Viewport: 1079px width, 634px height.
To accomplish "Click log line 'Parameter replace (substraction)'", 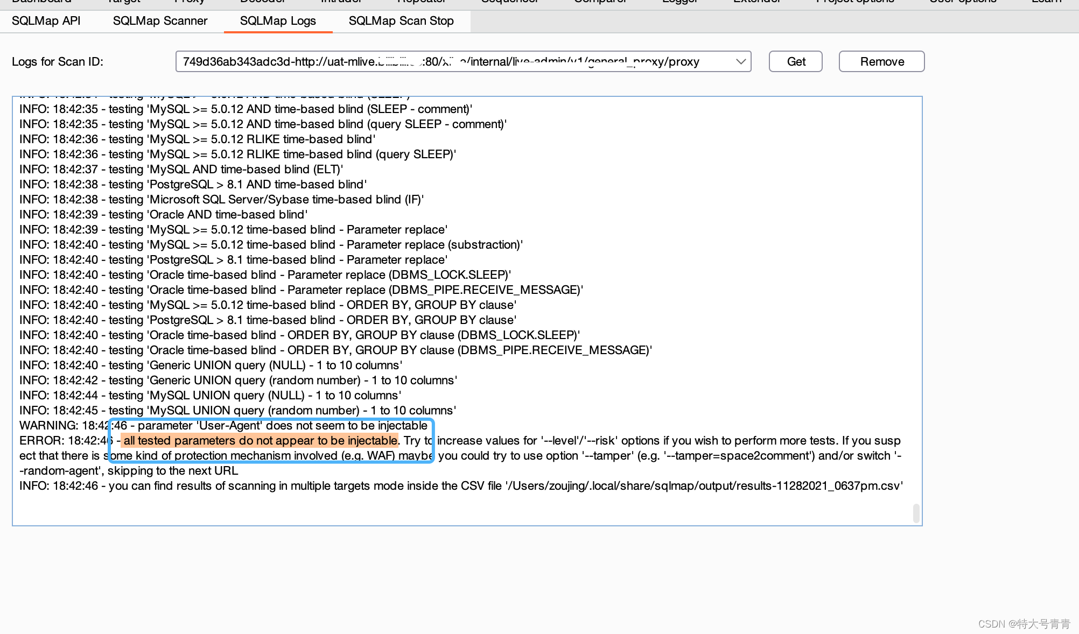I will 271,245.
